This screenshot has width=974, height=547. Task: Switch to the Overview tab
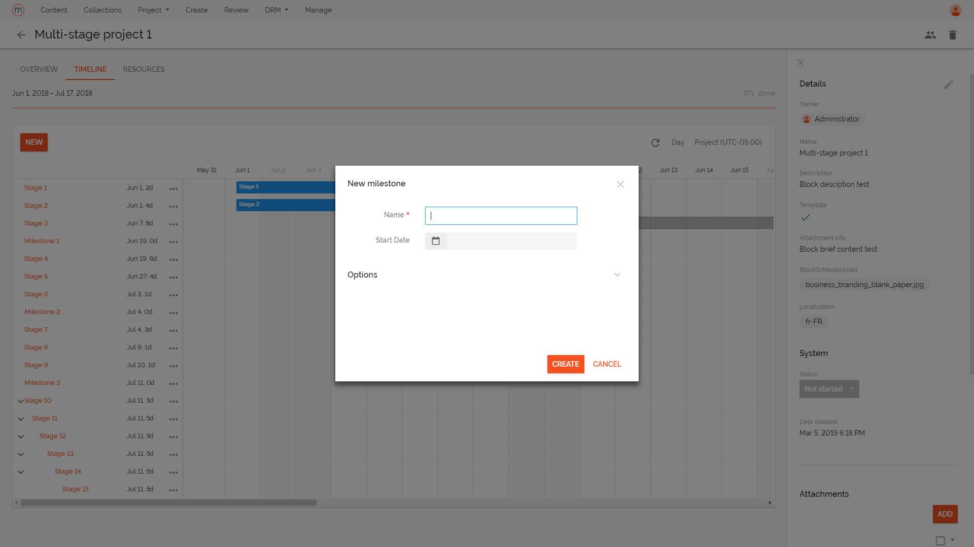(39, 69)
